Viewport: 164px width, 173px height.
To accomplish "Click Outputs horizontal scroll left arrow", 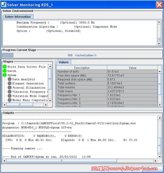I will [4, 161].
